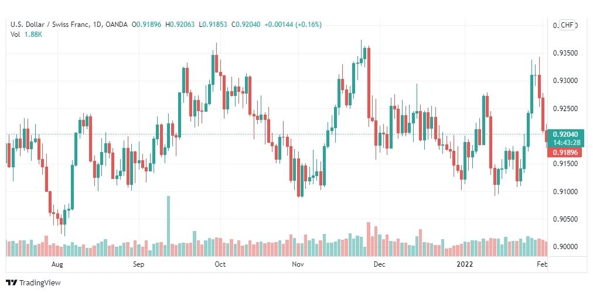This screenshot has width=593, height=293.
Task: Click the +0.00144 (+0.16%) change value
Action: coord(293,25)
